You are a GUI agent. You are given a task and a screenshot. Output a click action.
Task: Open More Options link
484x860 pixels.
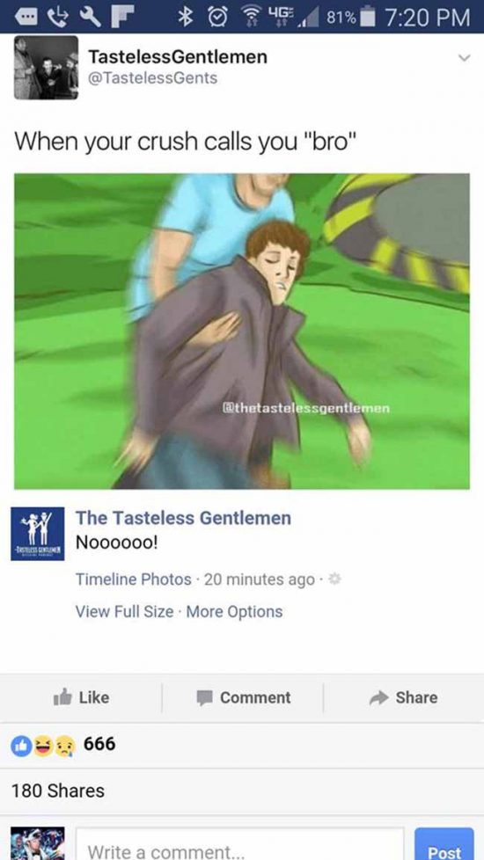[x=234, y=611]
